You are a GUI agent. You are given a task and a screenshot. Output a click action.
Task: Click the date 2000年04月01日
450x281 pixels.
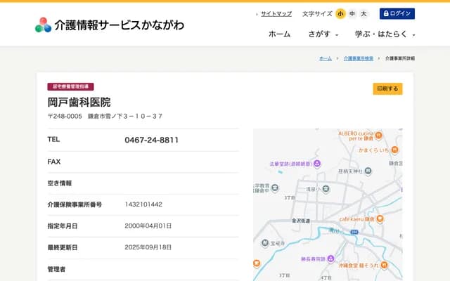click(x=148, y=226)
